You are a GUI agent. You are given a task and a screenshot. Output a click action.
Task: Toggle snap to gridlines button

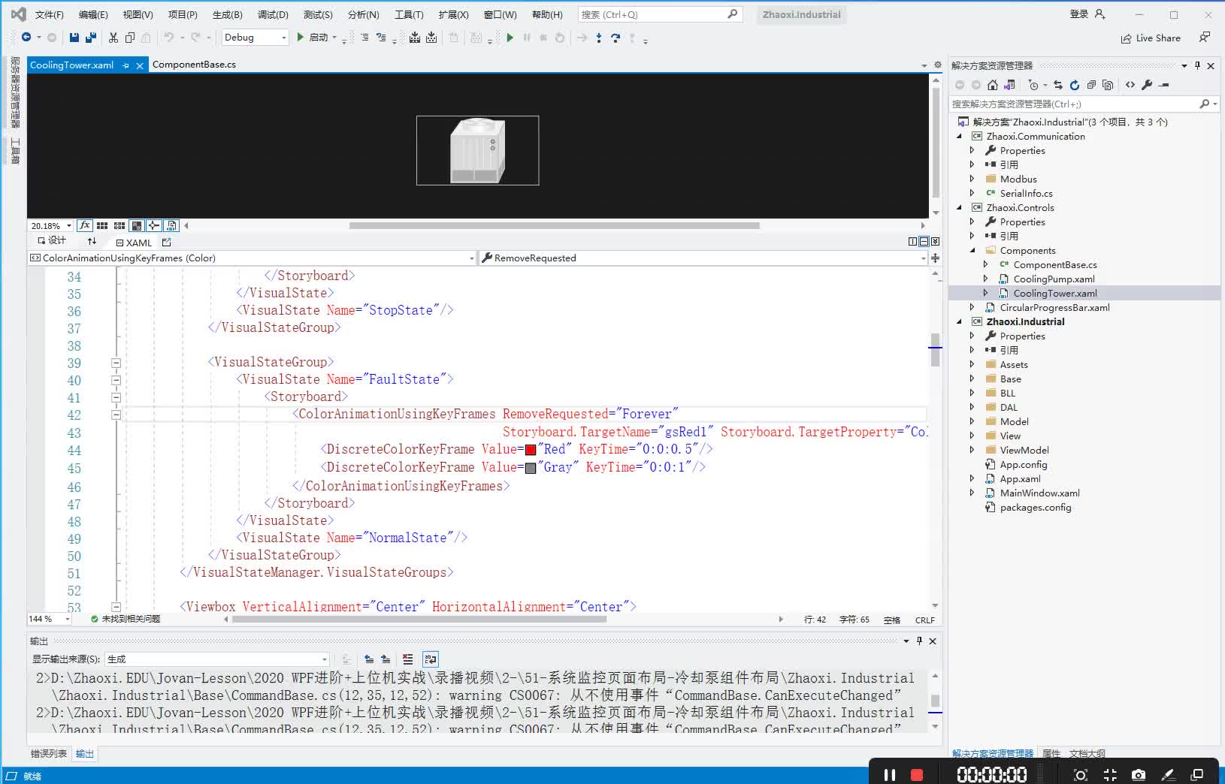119,225
